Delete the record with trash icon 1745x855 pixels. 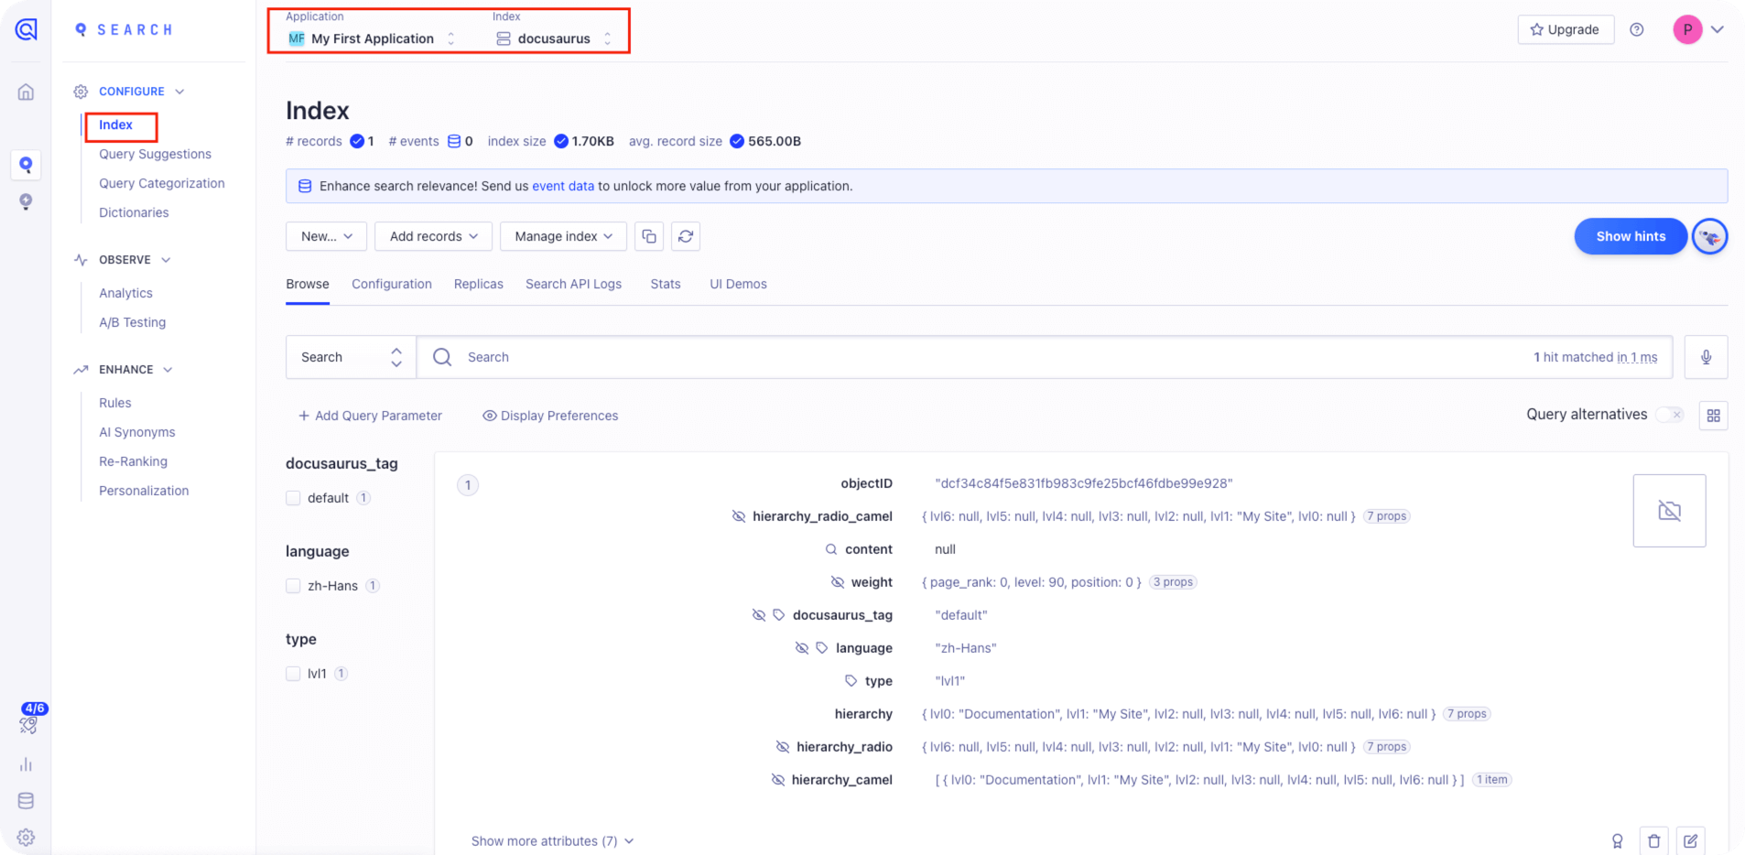(1654, 841)
